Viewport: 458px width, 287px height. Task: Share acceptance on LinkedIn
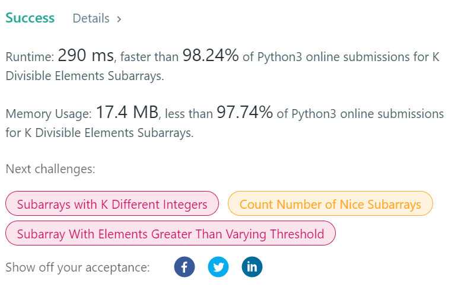[252, 267]
